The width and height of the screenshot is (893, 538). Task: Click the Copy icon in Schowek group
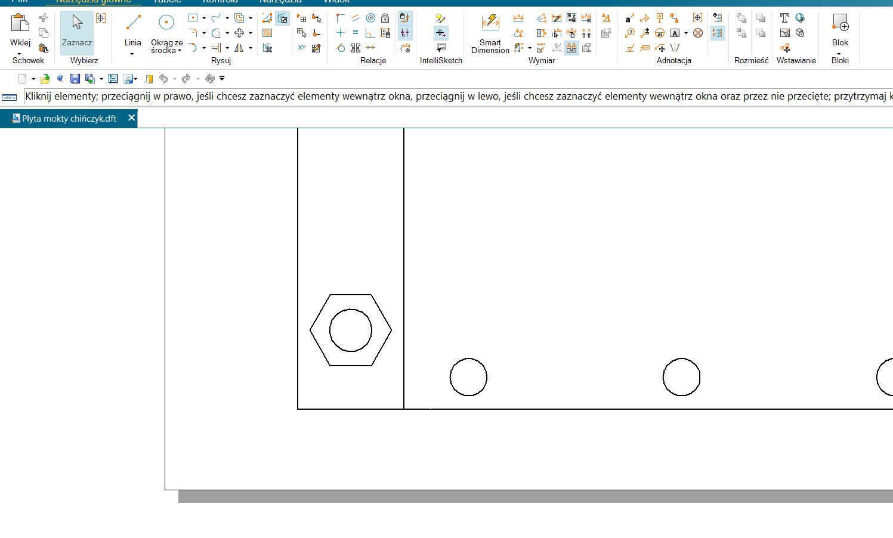click(x=44, y=33)
